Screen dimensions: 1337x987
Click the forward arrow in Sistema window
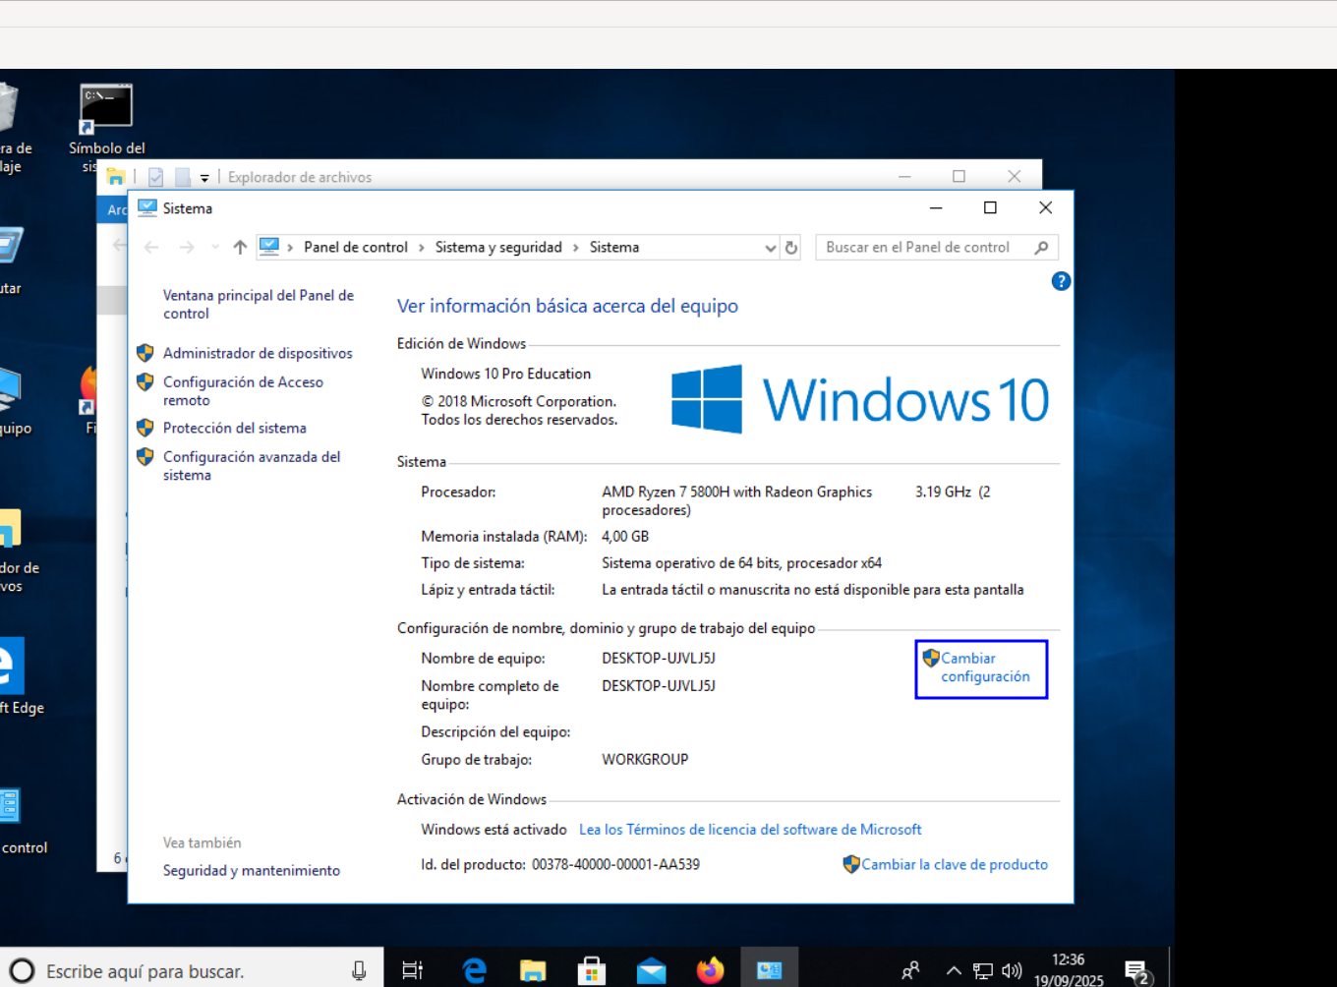click(187, 248)
